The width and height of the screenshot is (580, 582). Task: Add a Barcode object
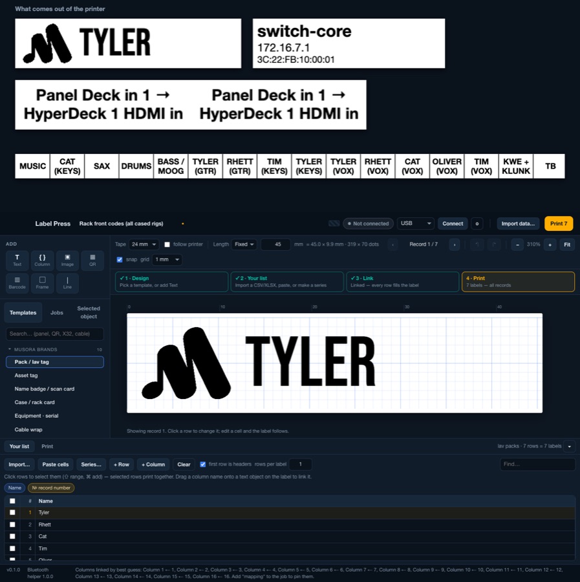coord(17,283)
